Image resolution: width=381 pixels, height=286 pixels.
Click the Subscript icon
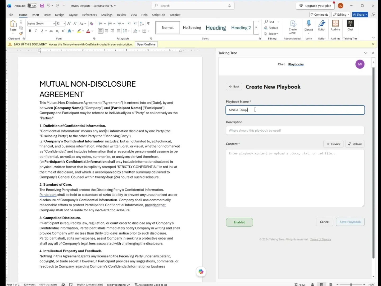click(57, 31)
